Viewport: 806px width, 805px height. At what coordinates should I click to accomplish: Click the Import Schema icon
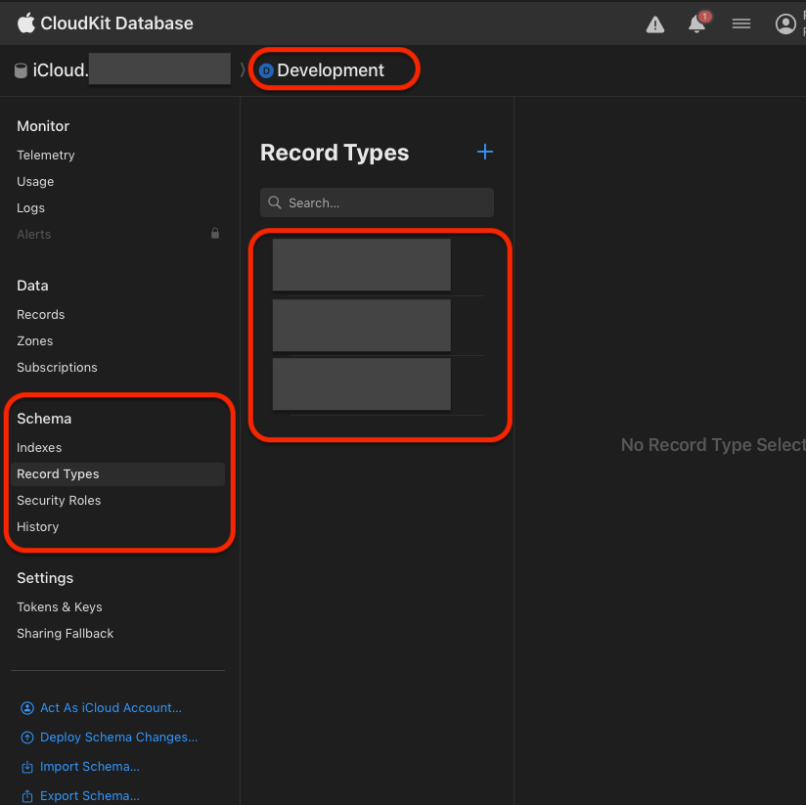click(x=27, y=767)
